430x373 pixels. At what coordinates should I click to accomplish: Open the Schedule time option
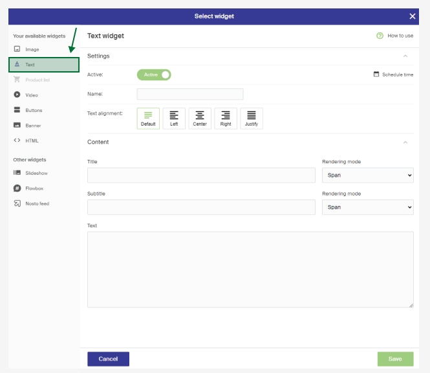click(x=393, y=74)
